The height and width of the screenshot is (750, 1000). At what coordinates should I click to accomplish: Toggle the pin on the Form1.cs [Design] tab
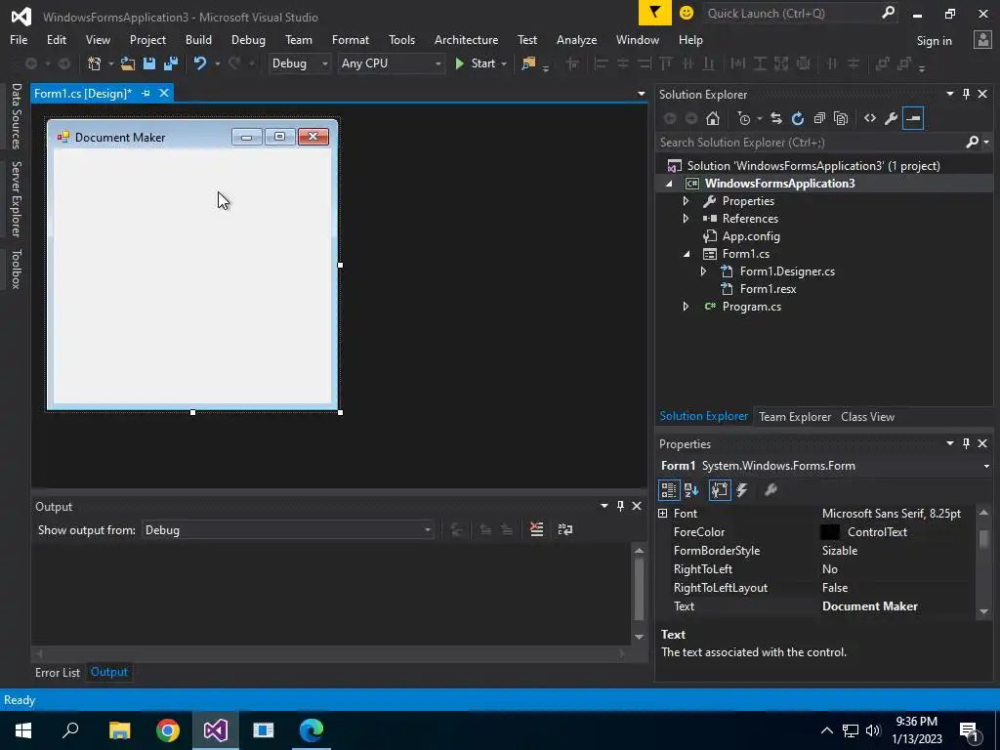coord(146,93)
